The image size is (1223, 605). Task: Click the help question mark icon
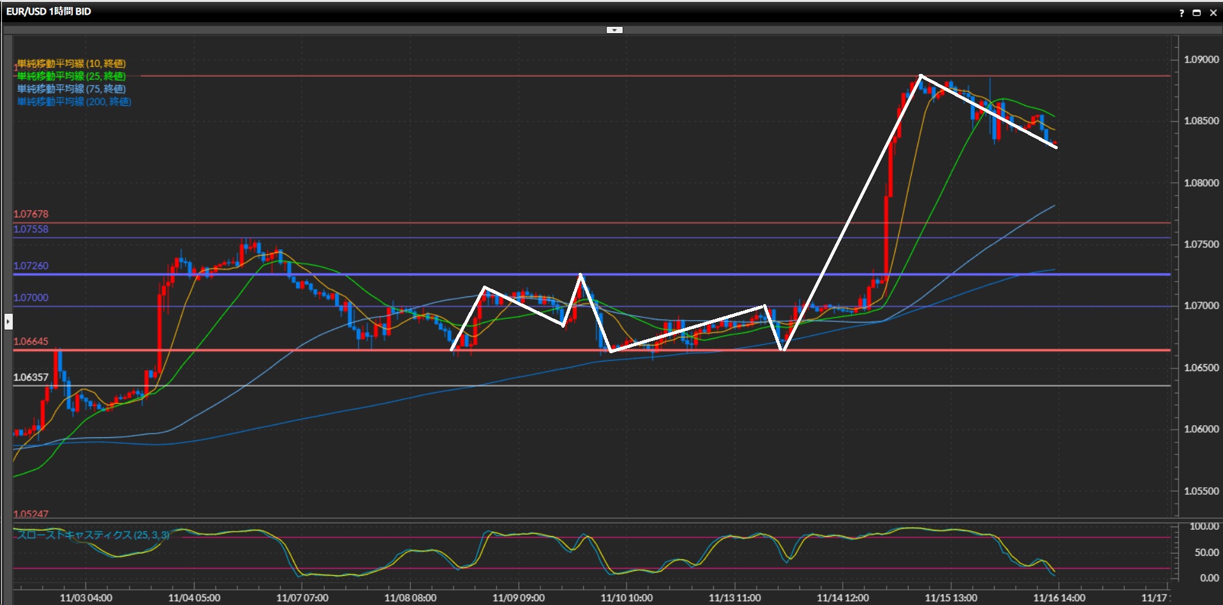tap(1182, 13)
